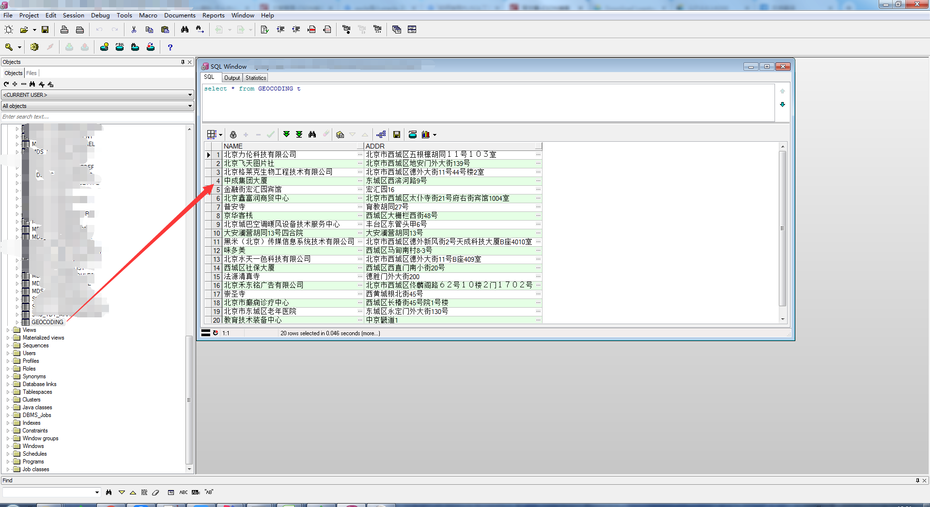Screen dimensions: 930x507
Task: Click the Window list icon
Action: [397, 30]
